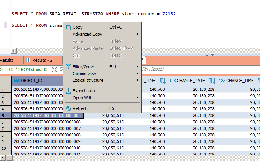Expand the Logical structure submenu arrow
Viewport: 260px width, 161px height.
137,80
